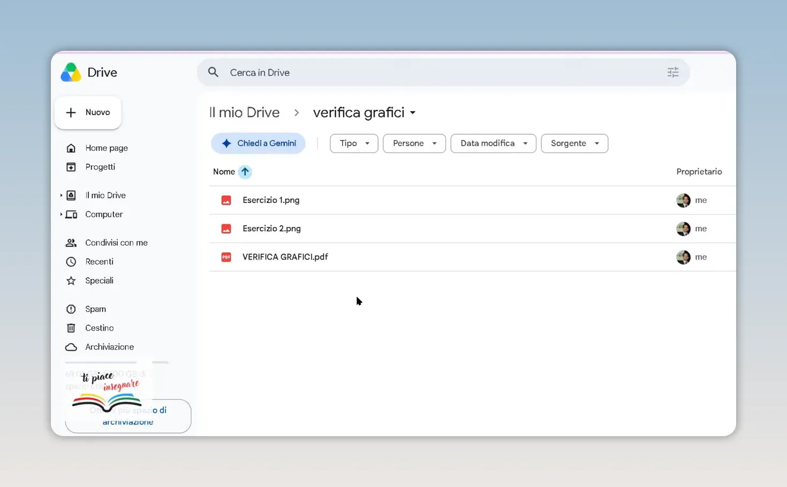Open Spam in the sidebar
Screen dimensions: 787x487
pyautogui.click(x=96, y=309)
